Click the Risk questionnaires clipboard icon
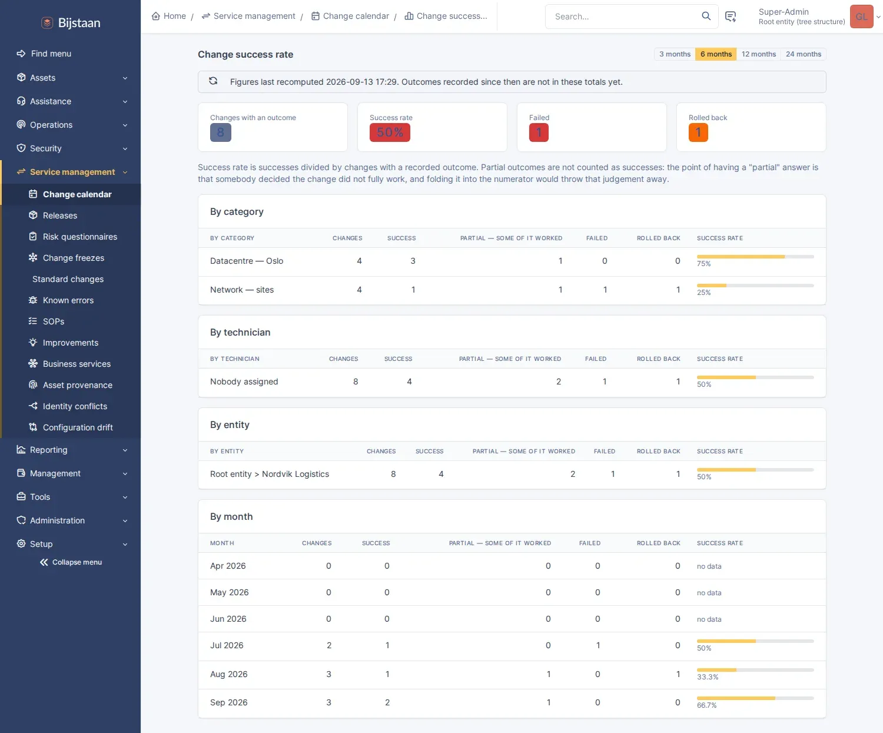The image size is (883, 733). (x=33, y=237)
